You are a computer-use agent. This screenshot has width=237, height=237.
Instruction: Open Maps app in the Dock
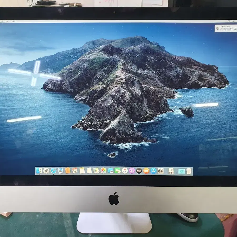point(96,171)
